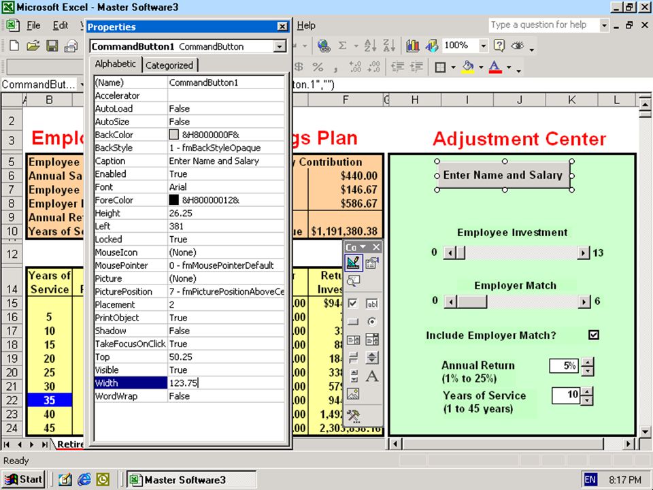Open the Type a question dropdown arrow
The image size is (653, 490).
coord(604,25)
